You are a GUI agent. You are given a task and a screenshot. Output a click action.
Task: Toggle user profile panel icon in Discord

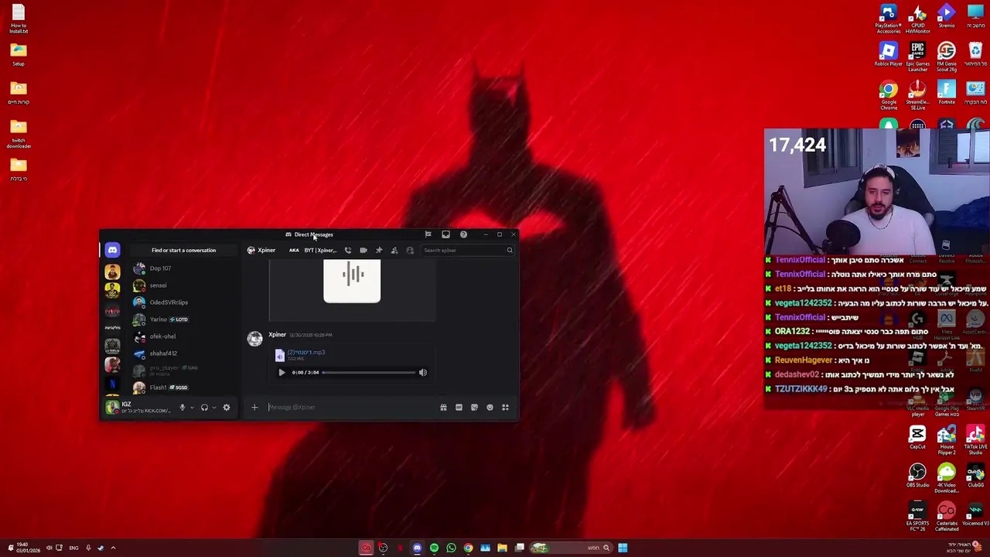(410, 250)
